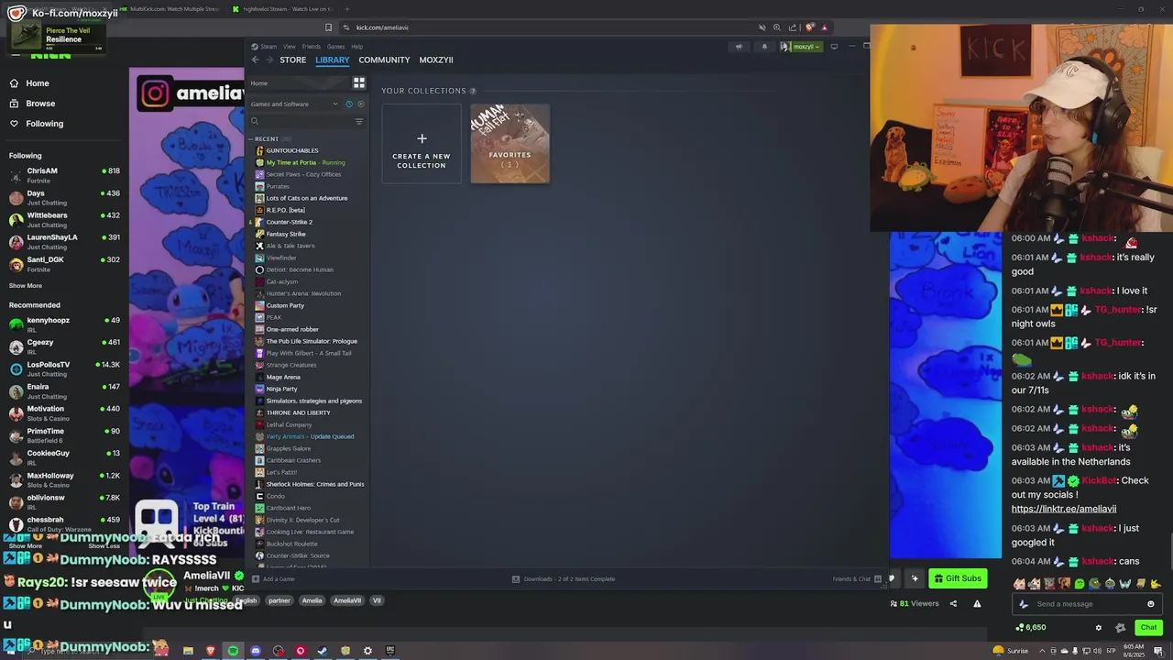Open Brave browser from the taskbar
Screen dimensions: 1173x660
pyautogui.click(x=211, y=651)
